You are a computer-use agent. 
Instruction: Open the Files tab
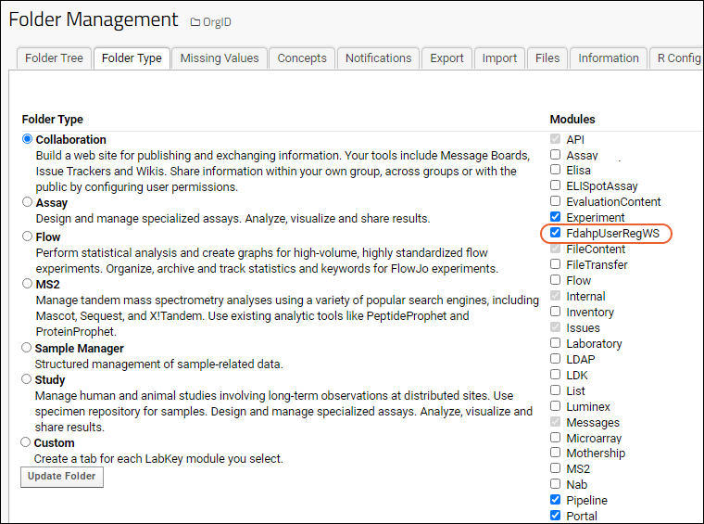(x=547, y=58)
